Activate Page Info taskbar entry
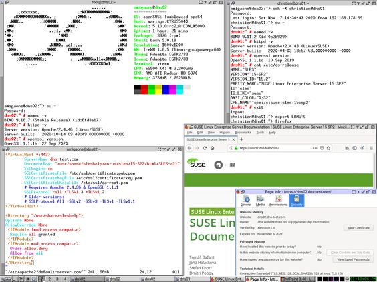 pos(262,279)
